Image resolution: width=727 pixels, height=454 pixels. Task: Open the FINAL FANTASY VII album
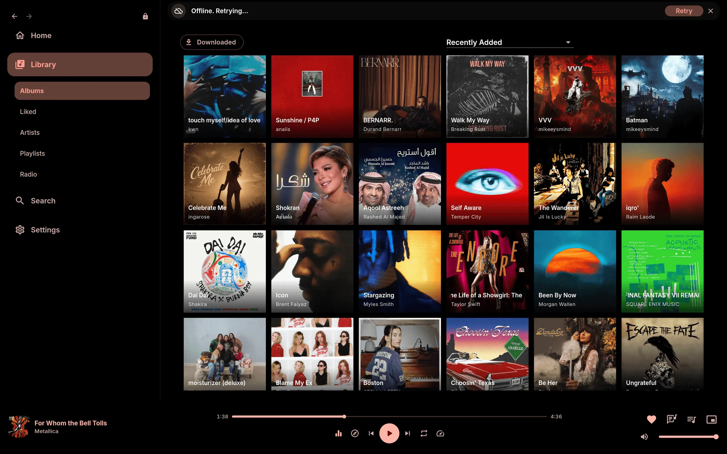pos(662,271)
